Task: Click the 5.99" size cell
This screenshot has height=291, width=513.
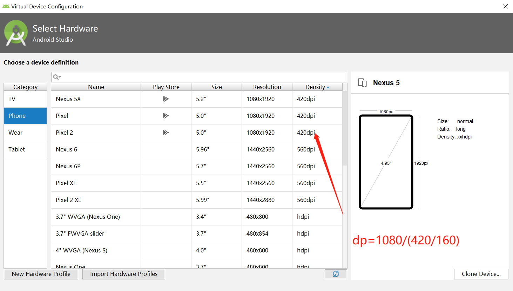Action: [x=217, y=200]
